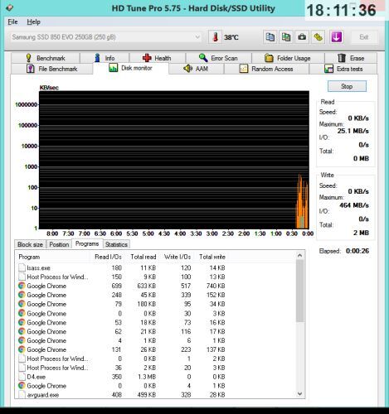Sort by the Total write column header
Screen dimensions: 389x414
(212, 257)
